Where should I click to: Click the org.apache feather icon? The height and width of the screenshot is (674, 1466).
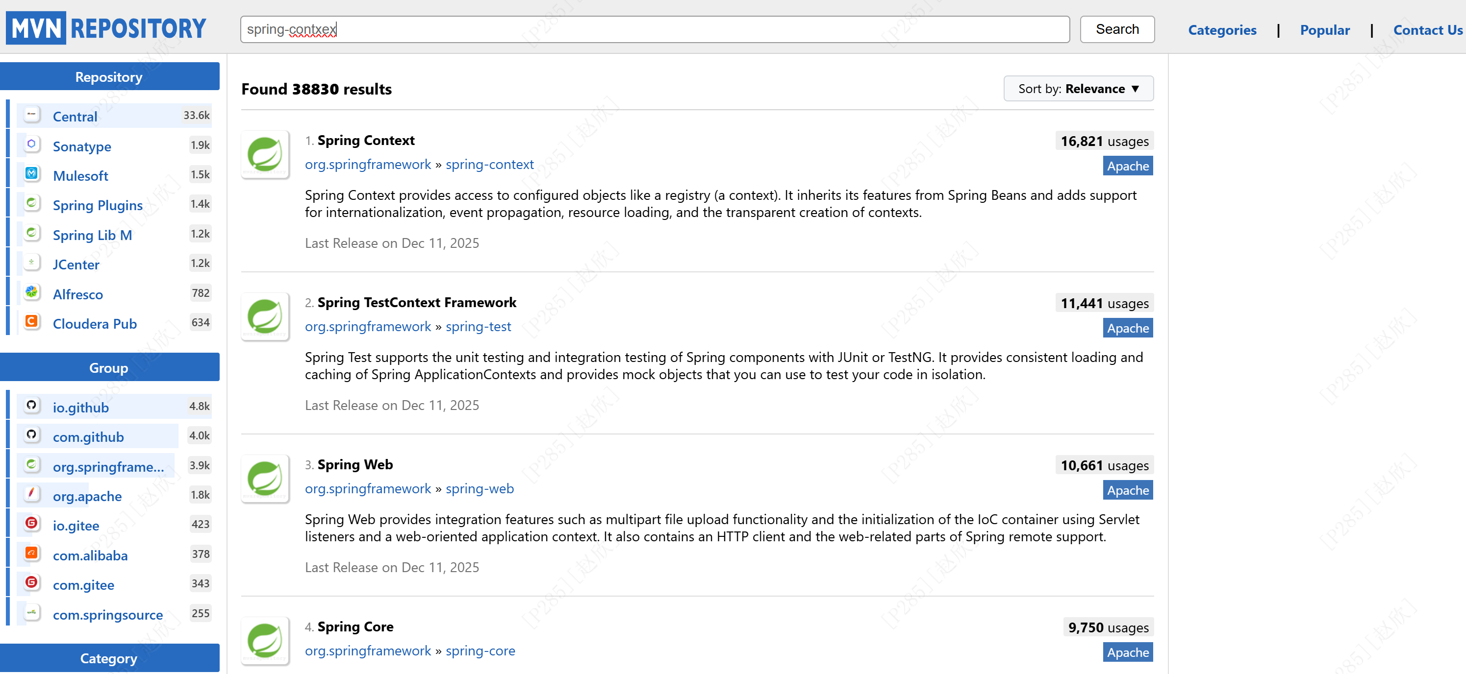coord(32,494)
